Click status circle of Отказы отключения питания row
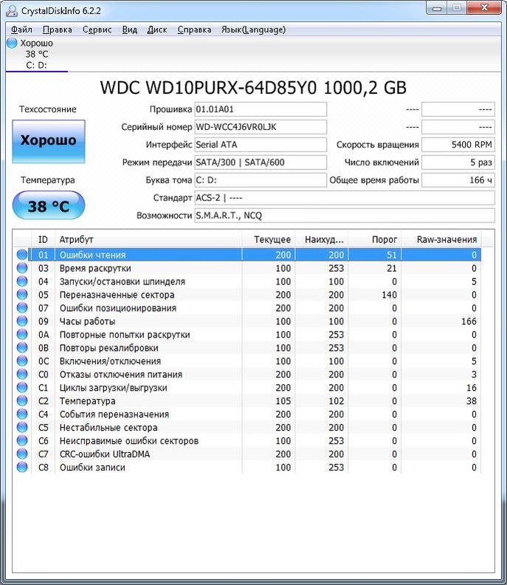The width and height of the screenshot is (507, 585). [22, 374]
